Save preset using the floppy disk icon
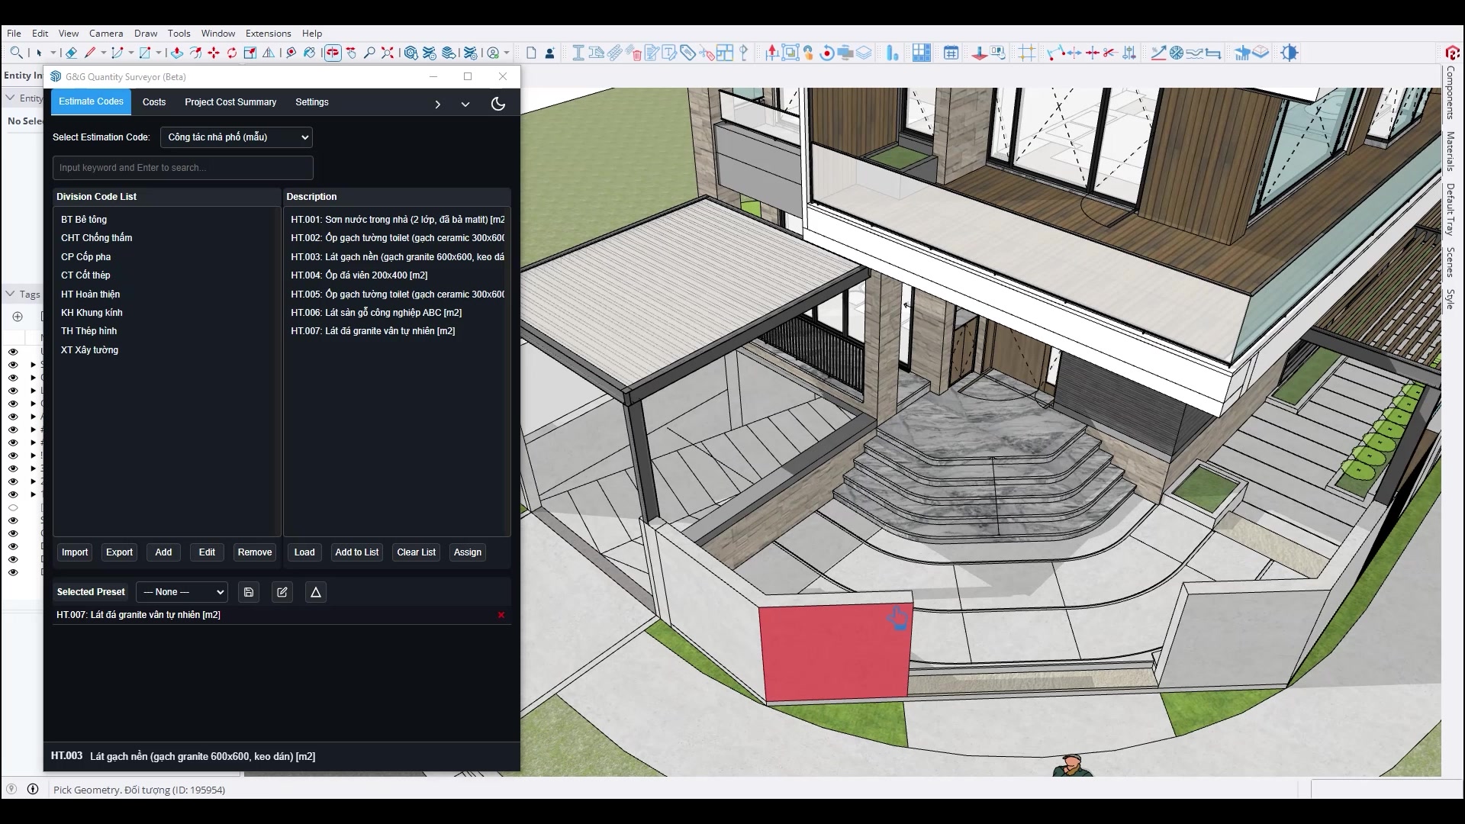Viewport: 1465px width, 824px height. [x=249, y=592]
